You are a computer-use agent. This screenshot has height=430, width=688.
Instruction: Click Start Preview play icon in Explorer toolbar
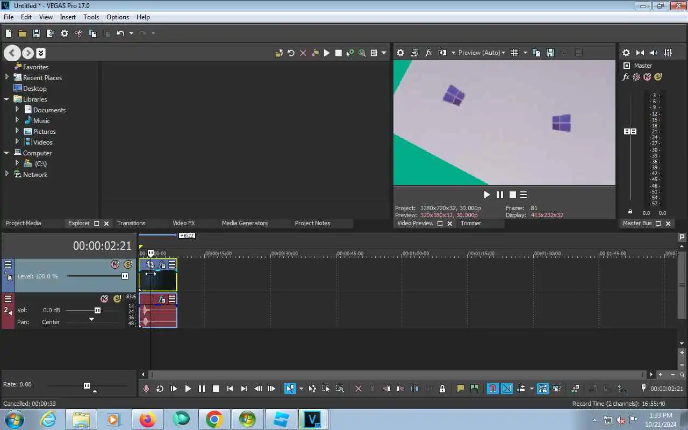pos(326,53)
